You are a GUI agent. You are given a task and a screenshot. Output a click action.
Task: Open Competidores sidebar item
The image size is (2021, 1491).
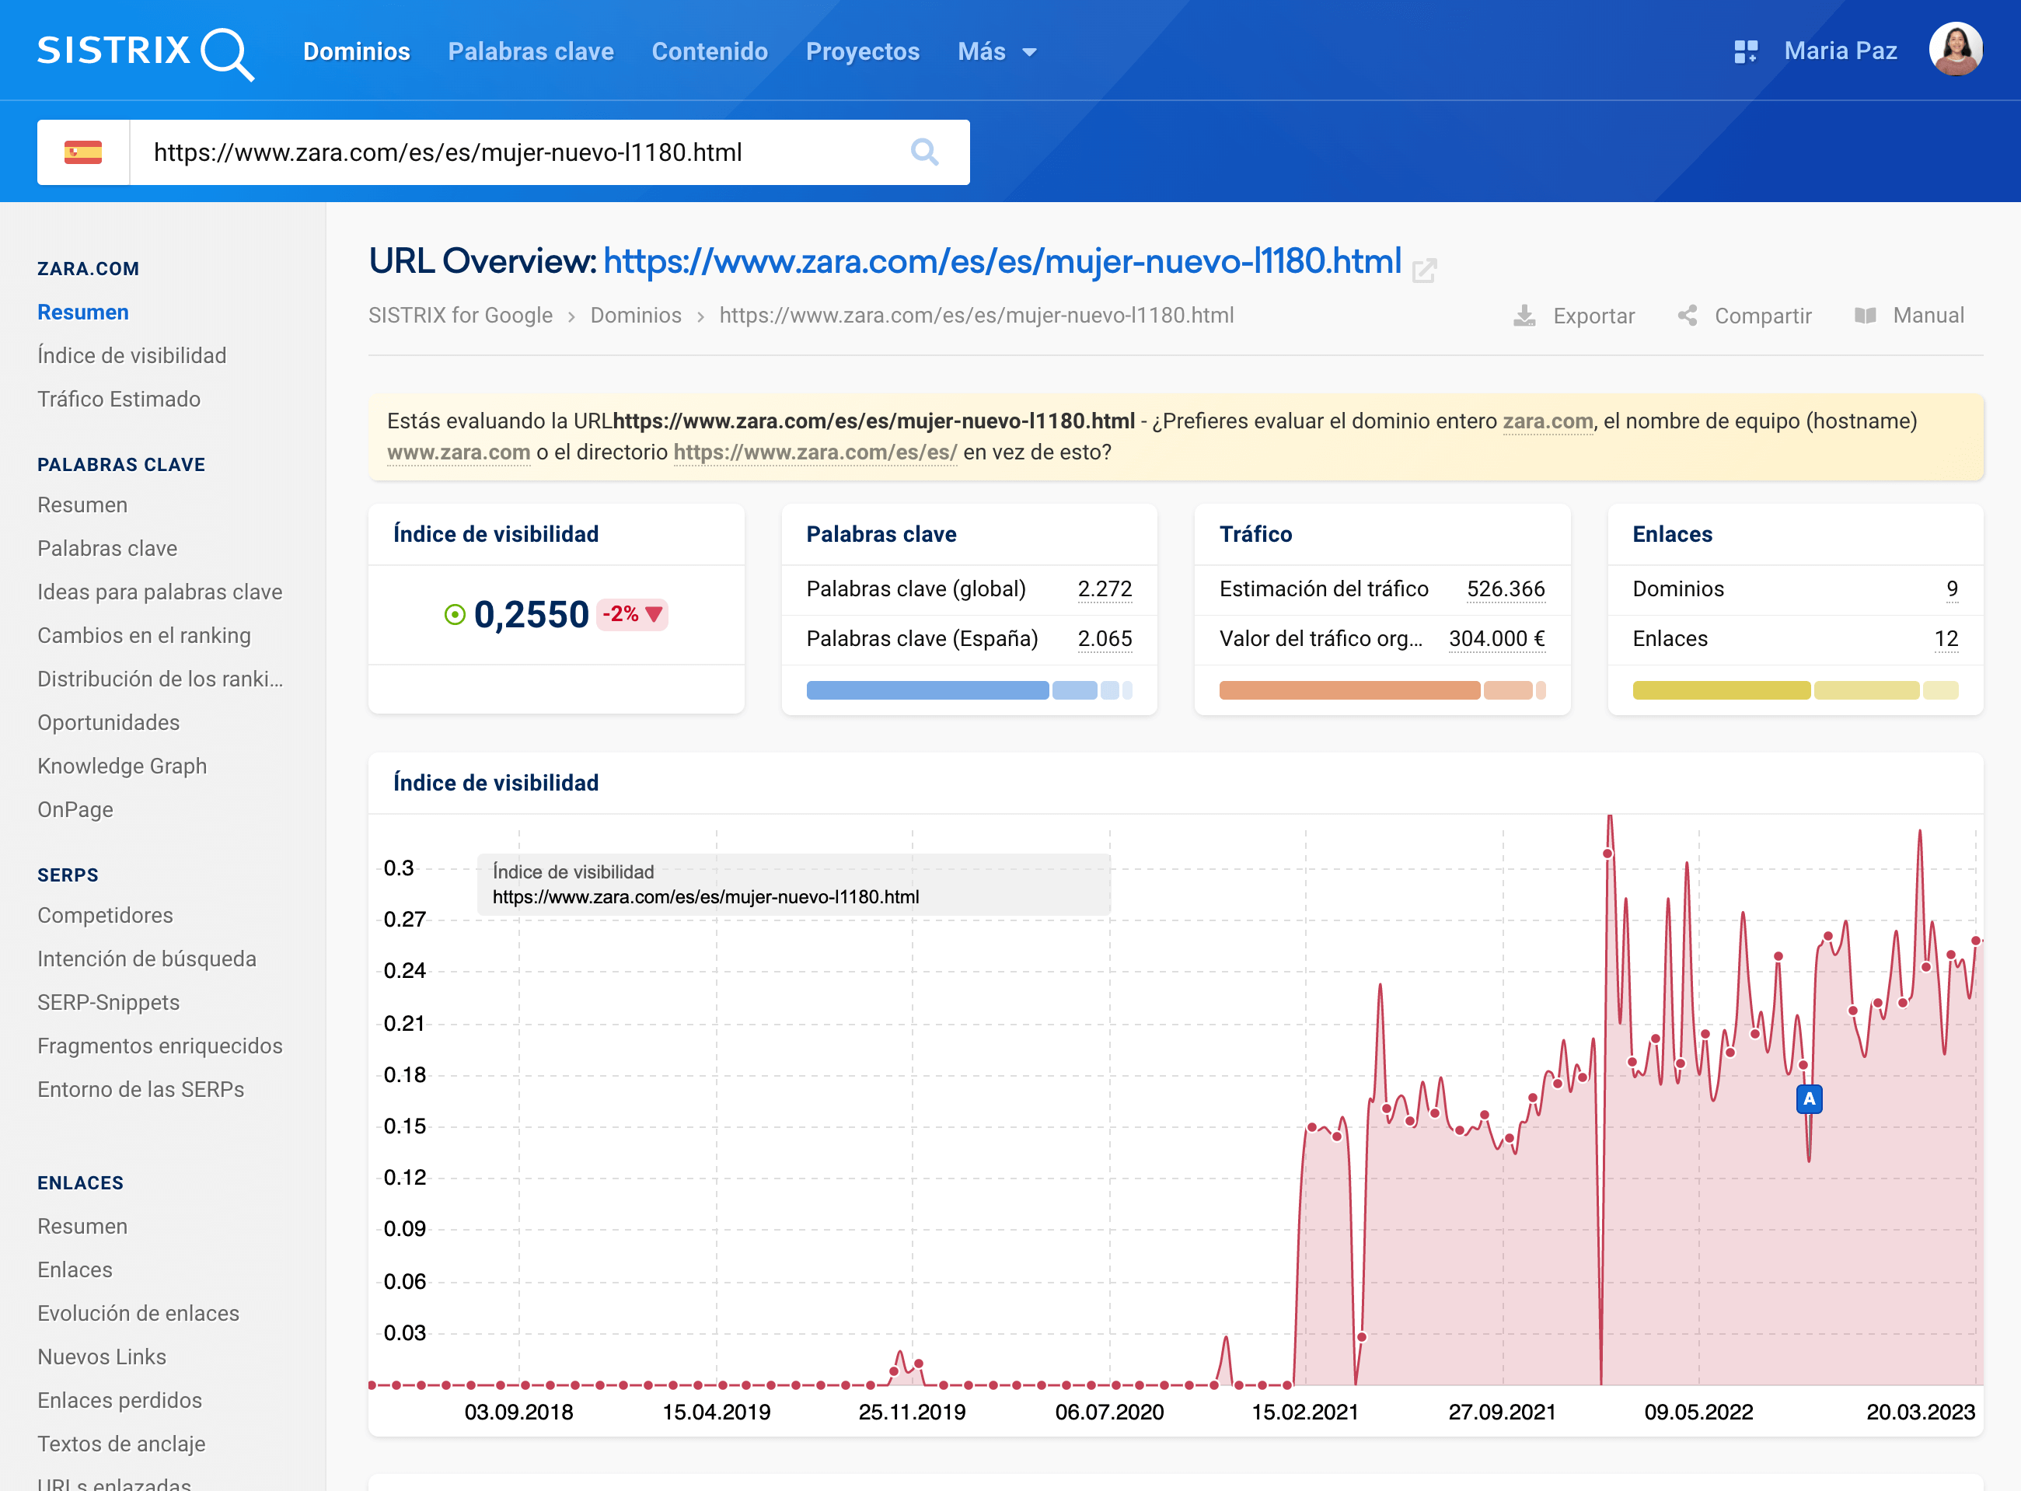tap(105, 914)
